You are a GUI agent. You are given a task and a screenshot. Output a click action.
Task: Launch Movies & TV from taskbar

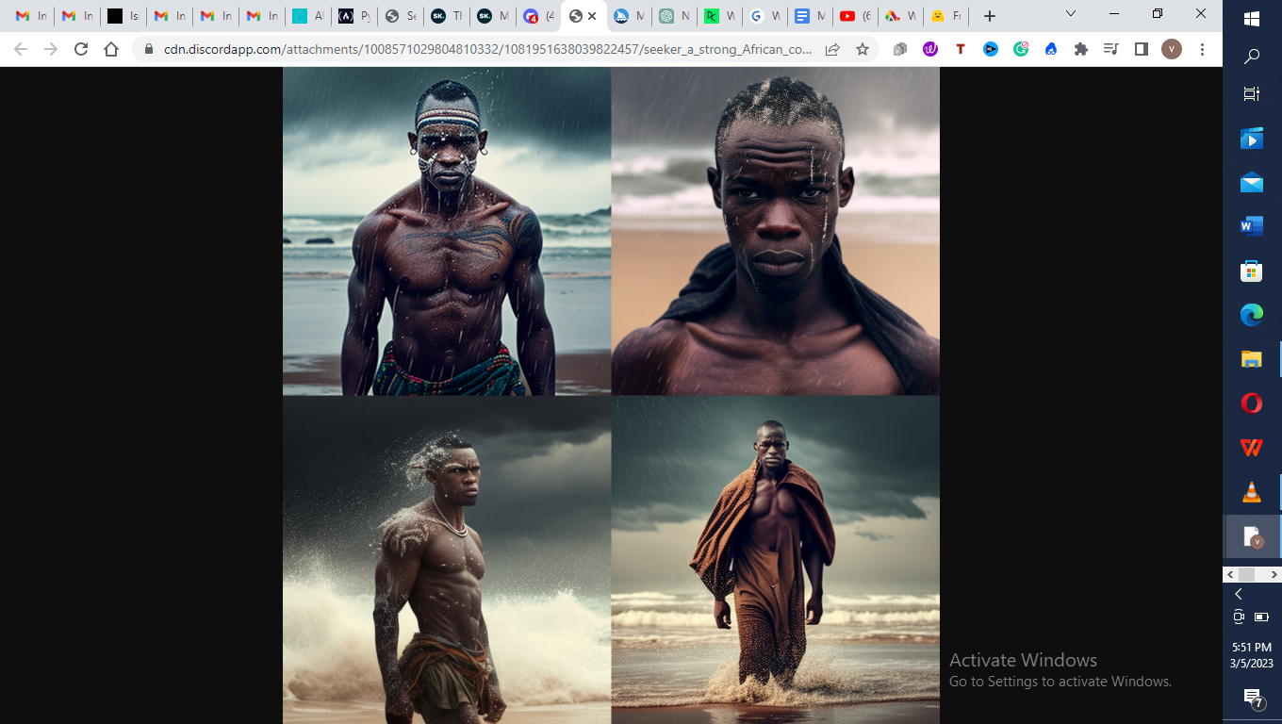pos(1252,139)
